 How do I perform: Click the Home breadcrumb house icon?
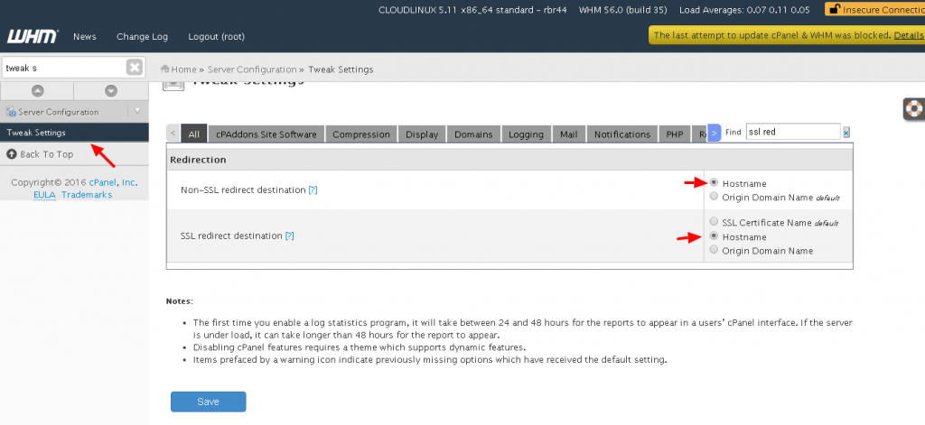pos(165,69)
